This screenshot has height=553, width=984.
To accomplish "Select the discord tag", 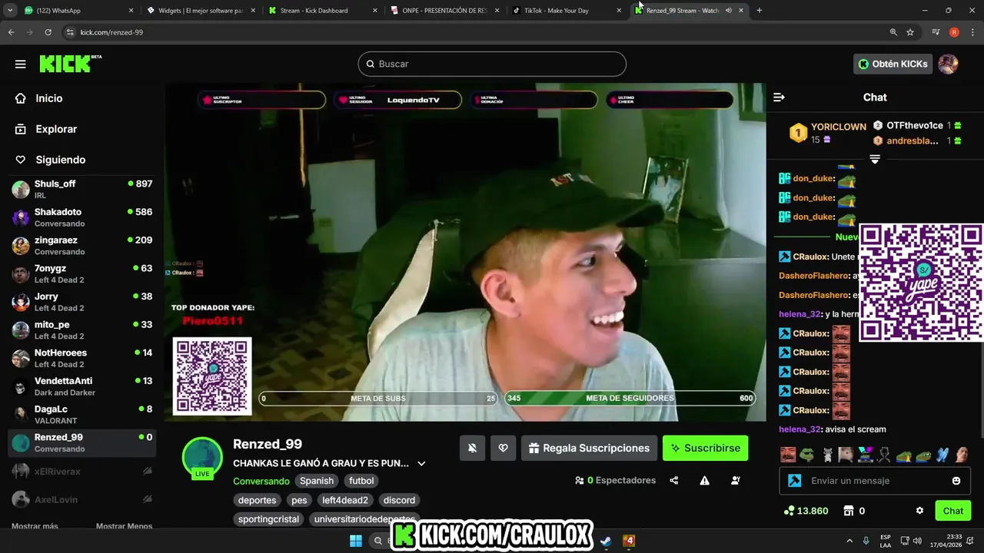I will (x=399, y=500).
